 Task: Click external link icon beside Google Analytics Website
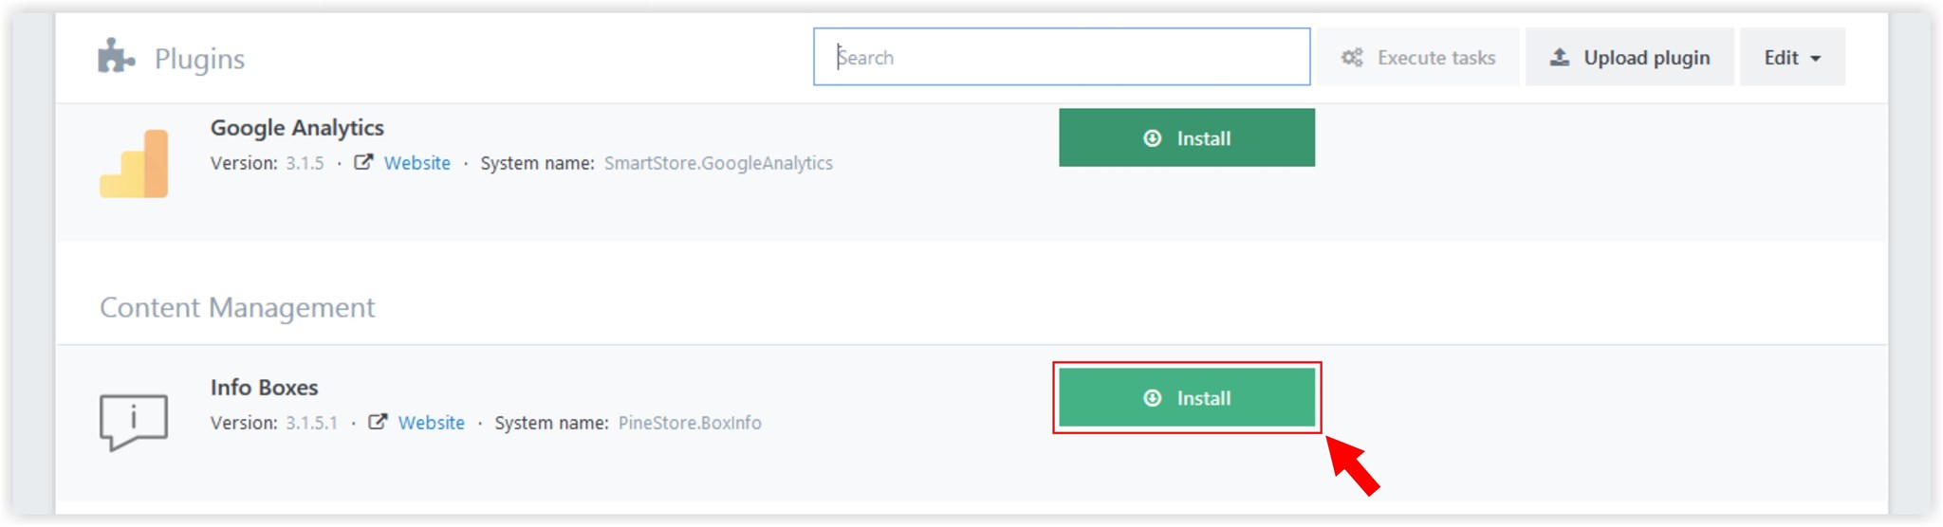pyautogui.click(x=363, y=162)
